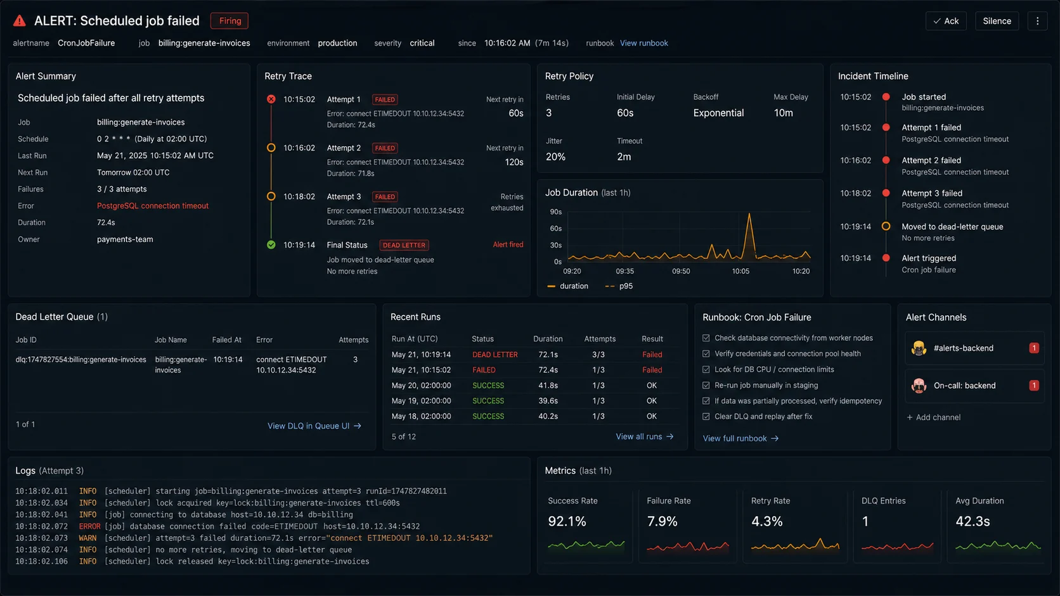Image resolution: width=1060 pixels, height=596 pixels.
Task: Toggle the p95 legend swatch
Action: click(609, 286)
